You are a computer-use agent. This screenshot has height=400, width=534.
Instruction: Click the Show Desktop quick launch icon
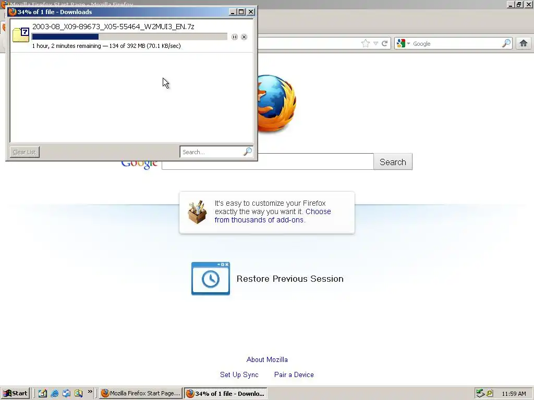click(x=43, y=393)
